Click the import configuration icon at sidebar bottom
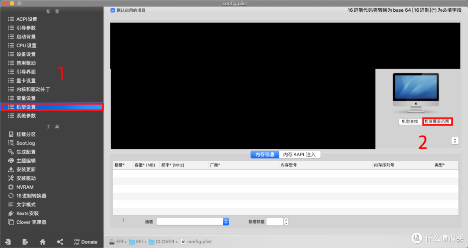This screenshot has height=248, width=468. [8, 242]
